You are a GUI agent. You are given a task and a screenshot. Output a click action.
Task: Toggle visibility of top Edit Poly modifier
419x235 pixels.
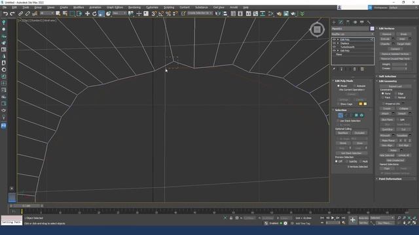[x=334, y=39]
